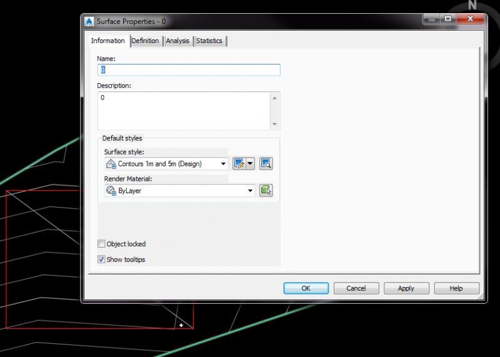Click the render material icon beside ByLayer
This screenshot has width=500, height=357.
111,191
